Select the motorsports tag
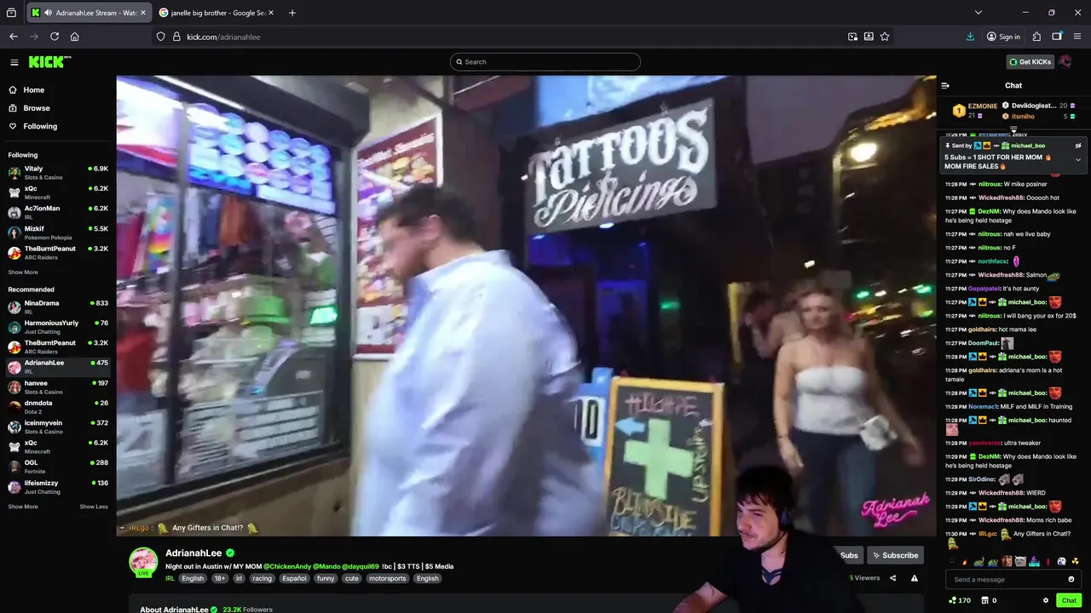1091x613 pixels. [x=388, y=578]
